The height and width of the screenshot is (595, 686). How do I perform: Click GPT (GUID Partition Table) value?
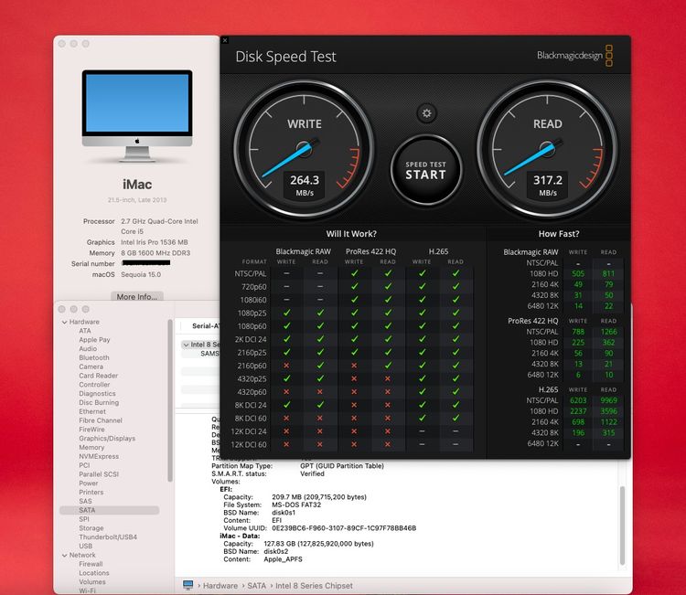click(x=342, y=466)
